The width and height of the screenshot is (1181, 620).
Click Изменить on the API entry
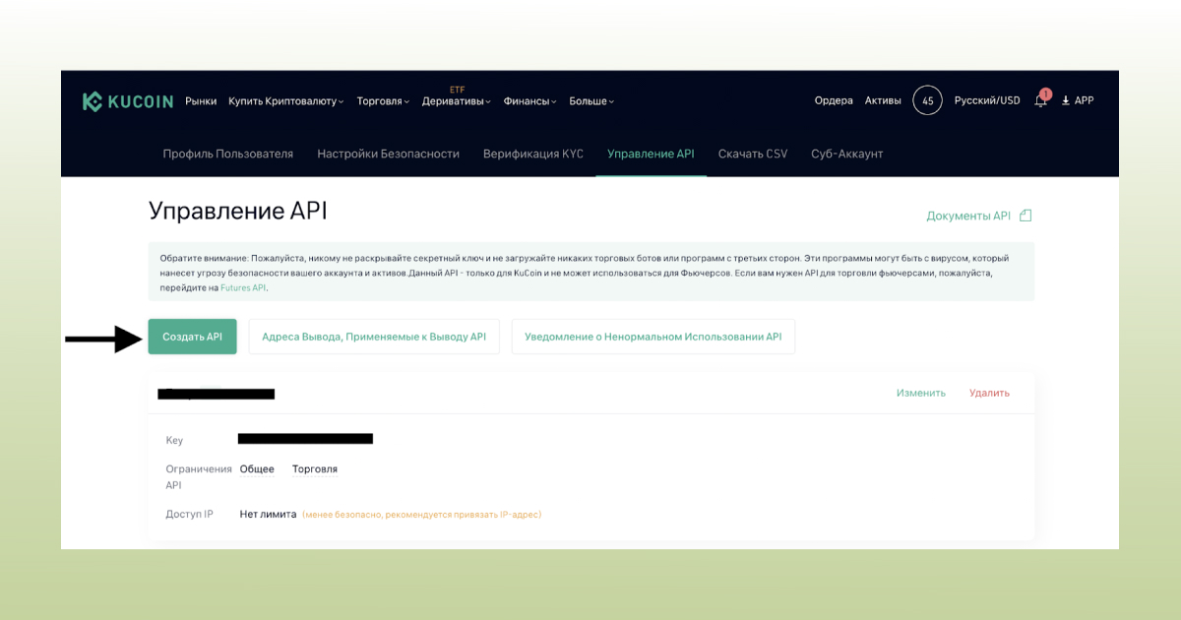(920, 392)
